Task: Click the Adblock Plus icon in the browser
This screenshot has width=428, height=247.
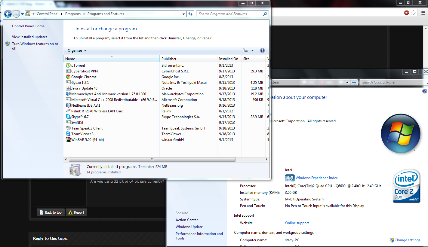Action: [x=407, y=13]
